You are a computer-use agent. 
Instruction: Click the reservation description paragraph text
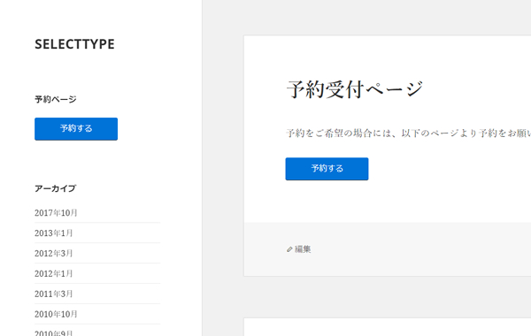[x=408, y=133]
